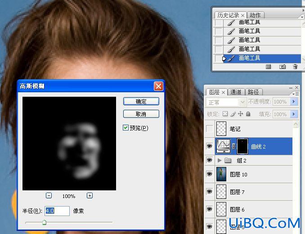305x234 pixels.
Task: Open the blend mode 正常 dropdown
Action: (x=226, y=102)
